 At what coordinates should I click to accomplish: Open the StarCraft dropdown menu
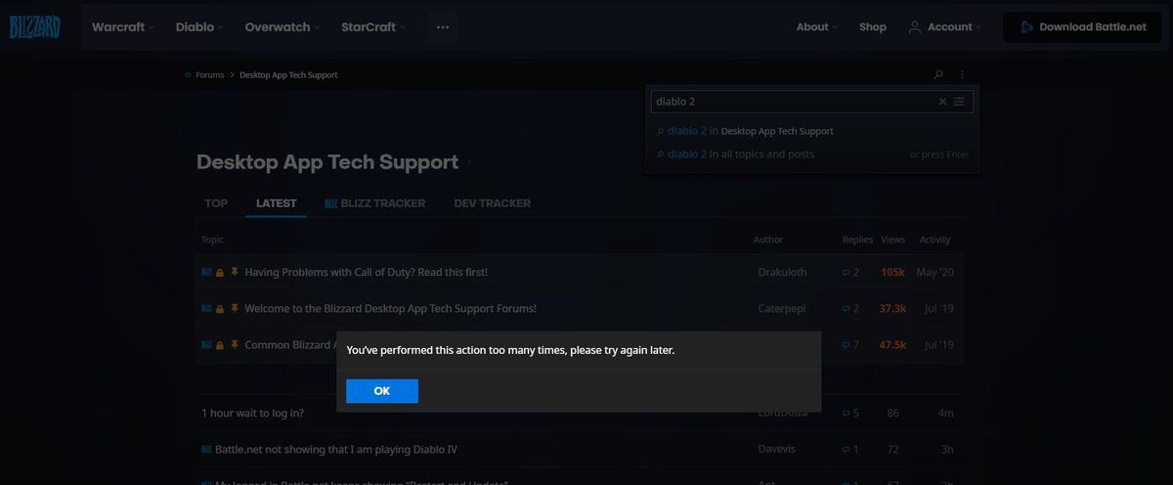373,27
